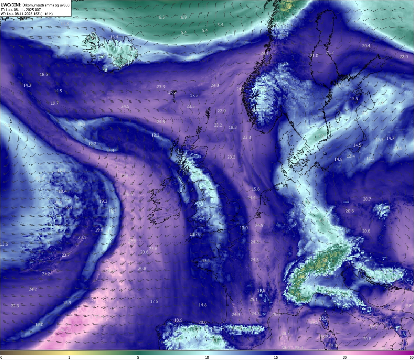Click the 15.5 value label
This screenshot has height=360, width=414.
coord(354,99)
